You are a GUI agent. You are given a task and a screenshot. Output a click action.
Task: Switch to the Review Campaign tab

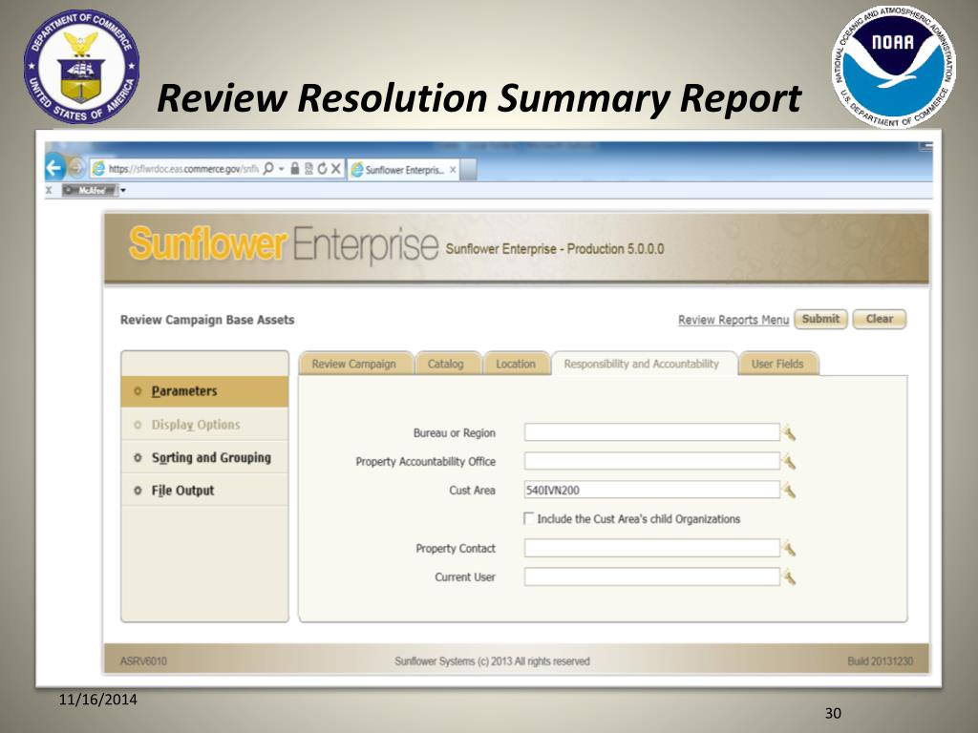(354, 364)
